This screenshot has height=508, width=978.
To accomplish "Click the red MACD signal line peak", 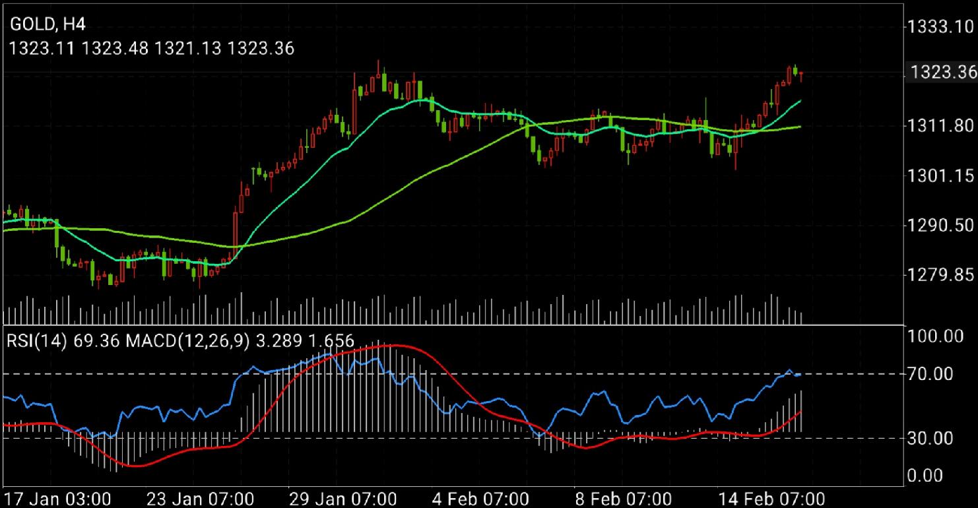I will [x=395, y=345].
